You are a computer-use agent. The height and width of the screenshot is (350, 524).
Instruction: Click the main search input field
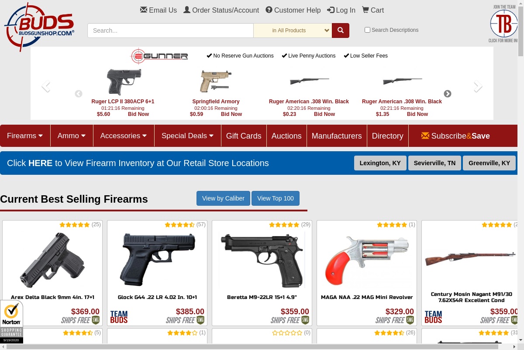pyautogui.click(x=170, y=31)
